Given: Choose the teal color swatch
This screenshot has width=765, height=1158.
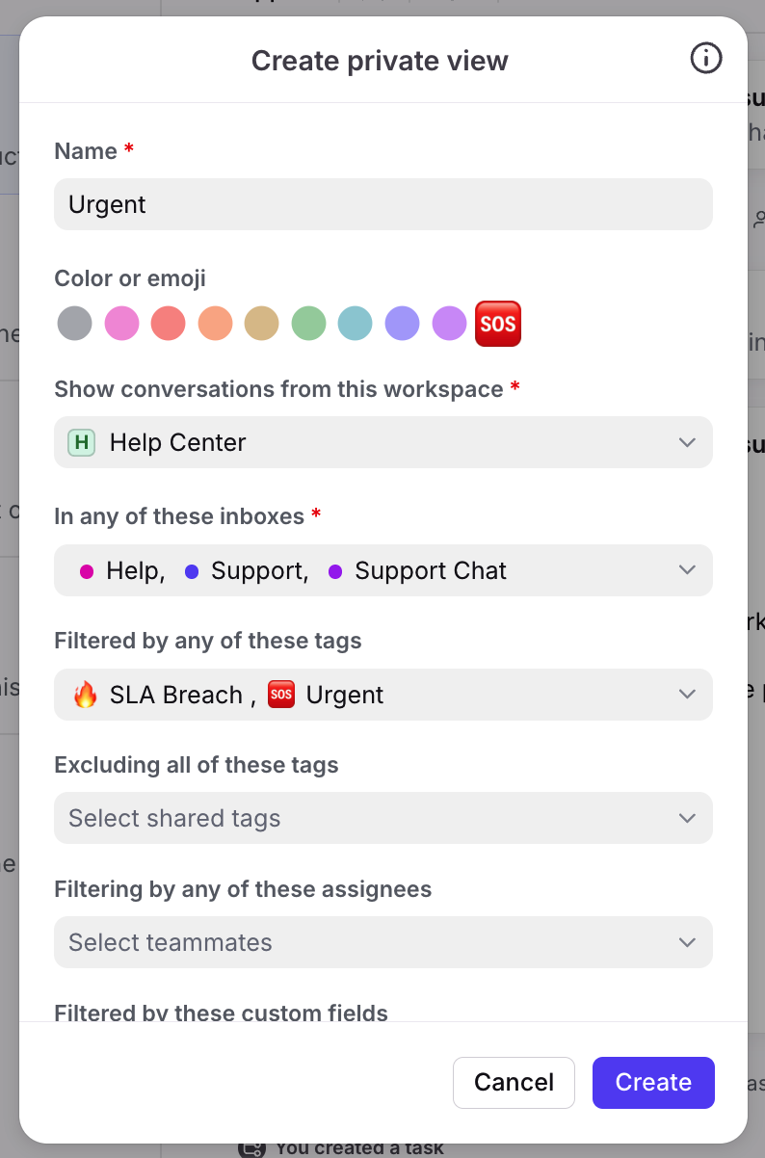Looking at the screenshot, I should point(356,324).
